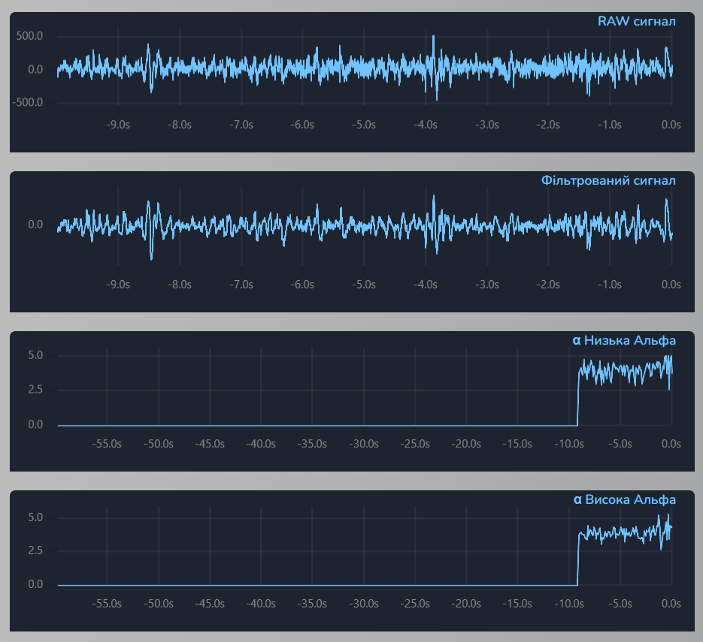Click the "Висока Альфа" chart title text

coord(630,500)
